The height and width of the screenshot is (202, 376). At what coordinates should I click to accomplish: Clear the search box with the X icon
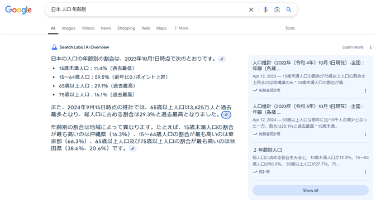click(x=251, y=9)
